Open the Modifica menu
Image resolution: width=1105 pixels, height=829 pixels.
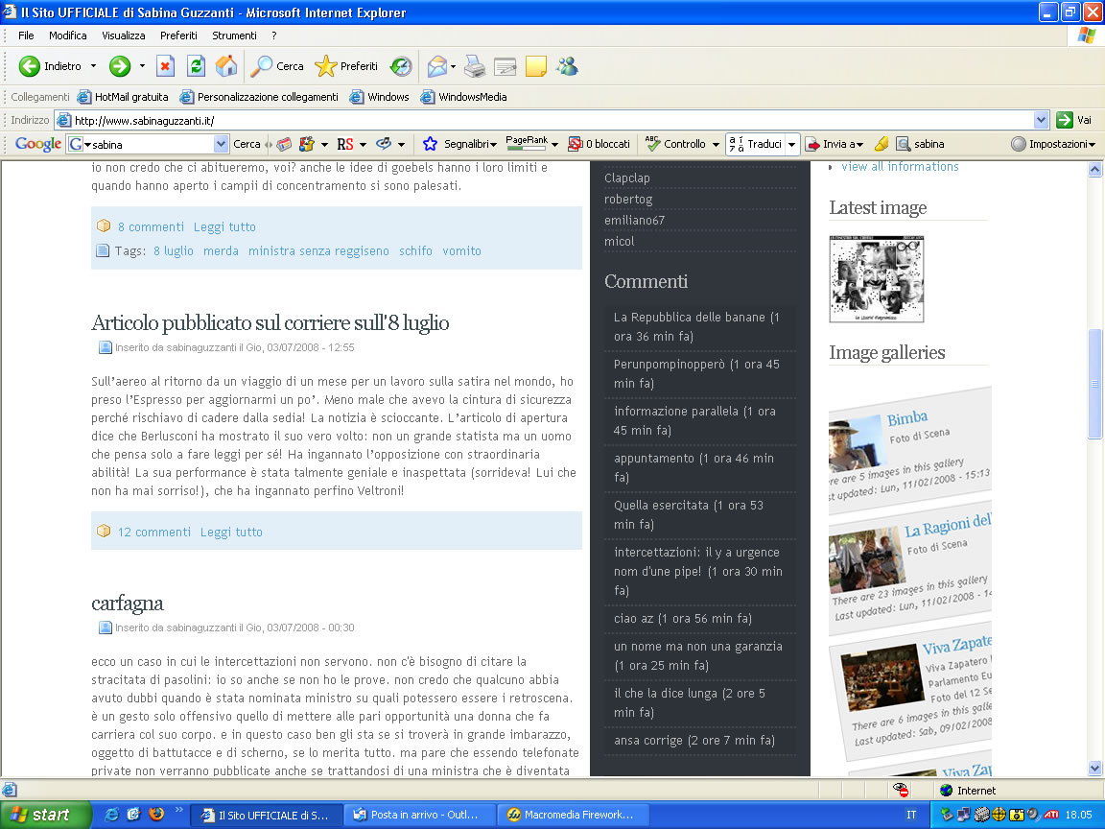point(68,36)
